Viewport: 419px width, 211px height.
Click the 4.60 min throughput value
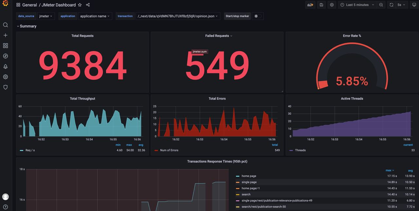pos(119,150)
